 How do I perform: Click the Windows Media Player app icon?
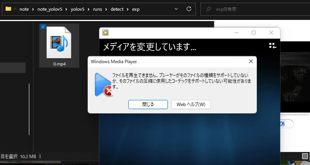pos(105,33)
